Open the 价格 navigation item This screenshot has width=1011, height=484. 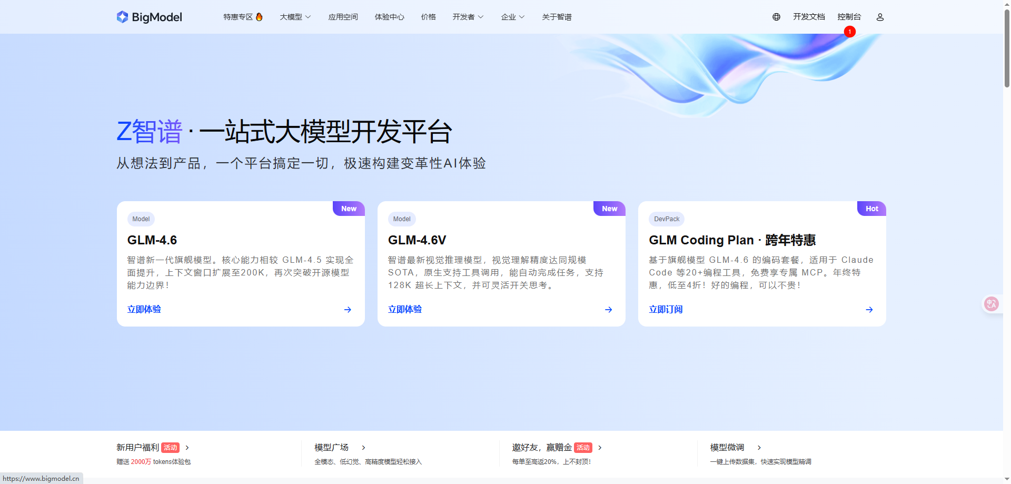(428, 17)
